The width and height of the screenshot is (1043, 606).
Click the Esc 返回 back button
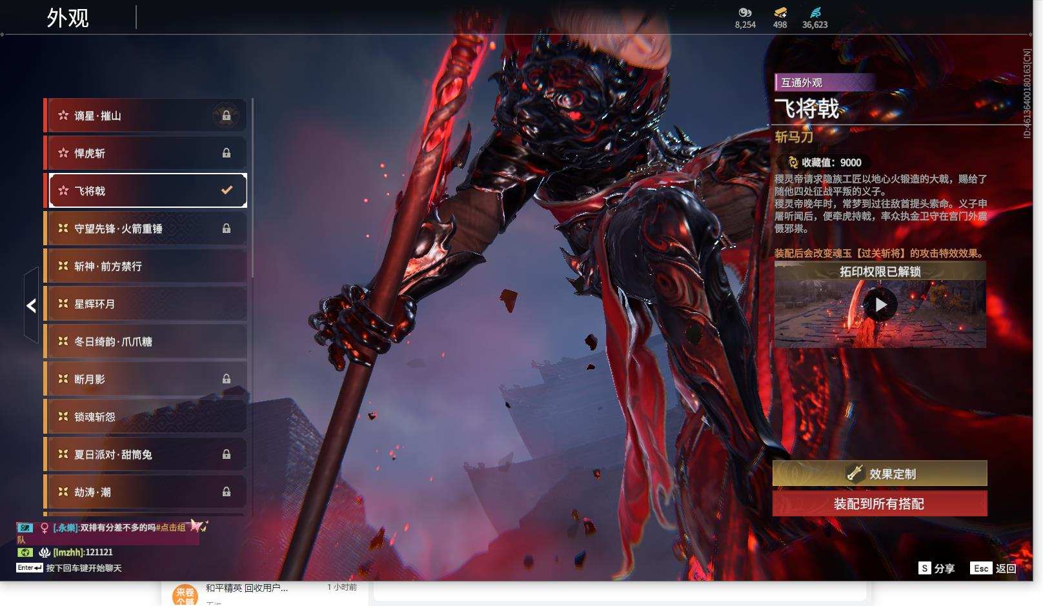[993, 568]
